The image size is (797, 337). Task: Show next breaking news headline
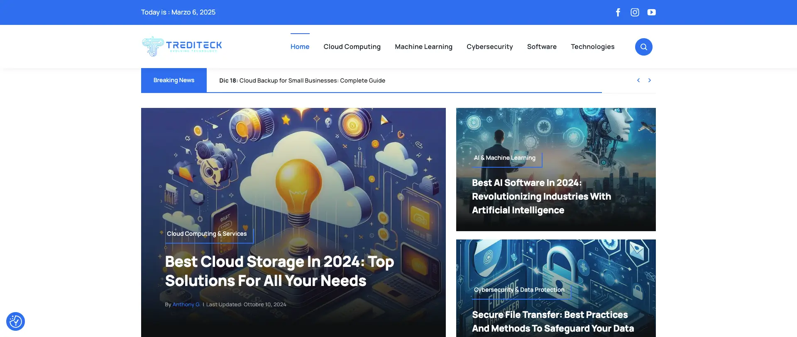650,81
